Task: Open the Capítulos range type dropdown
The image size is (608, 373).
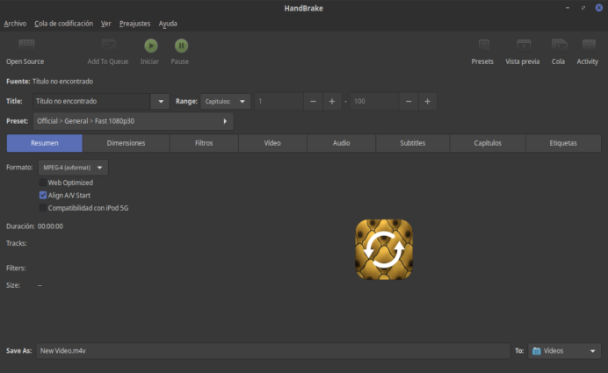Action: 225,102
